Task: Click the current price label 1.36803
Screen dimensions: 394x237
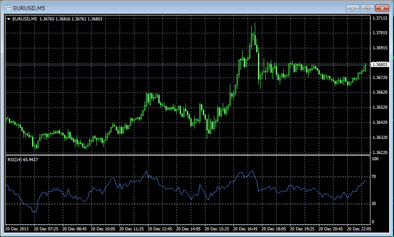Action: tap(381, 65)
